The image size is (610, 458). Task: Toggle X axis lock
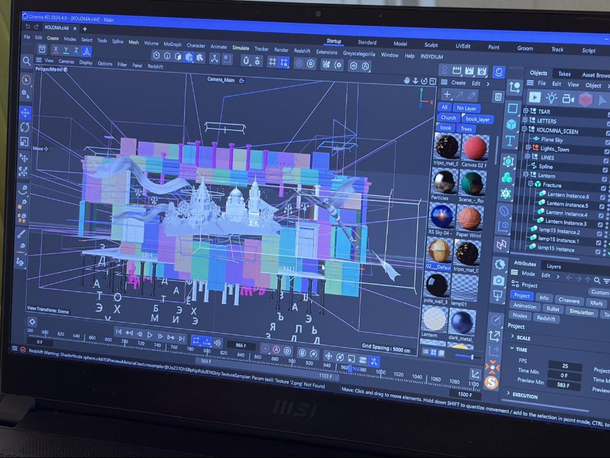(56, 50)
